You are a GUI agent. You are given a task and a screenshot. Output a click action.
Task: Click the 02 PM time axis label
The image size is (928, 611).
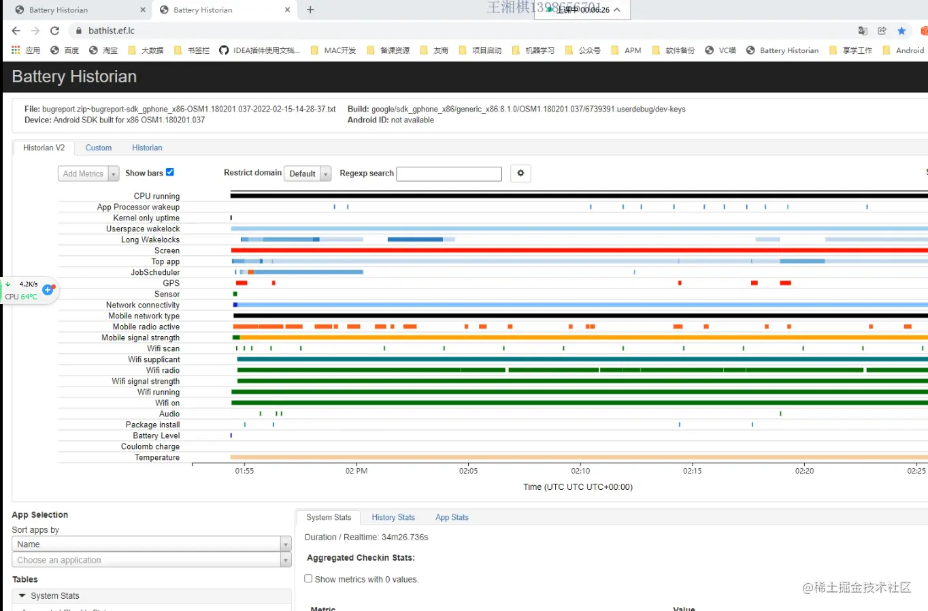(357, 471)
